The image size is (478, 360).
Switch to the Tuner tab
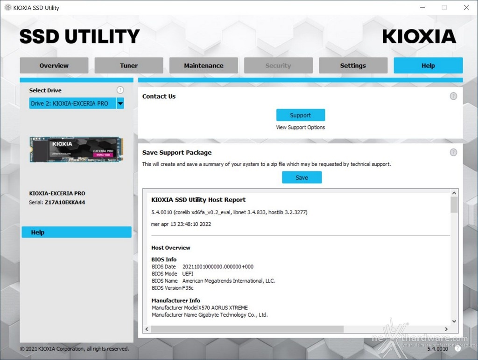[x=129, y=65]
